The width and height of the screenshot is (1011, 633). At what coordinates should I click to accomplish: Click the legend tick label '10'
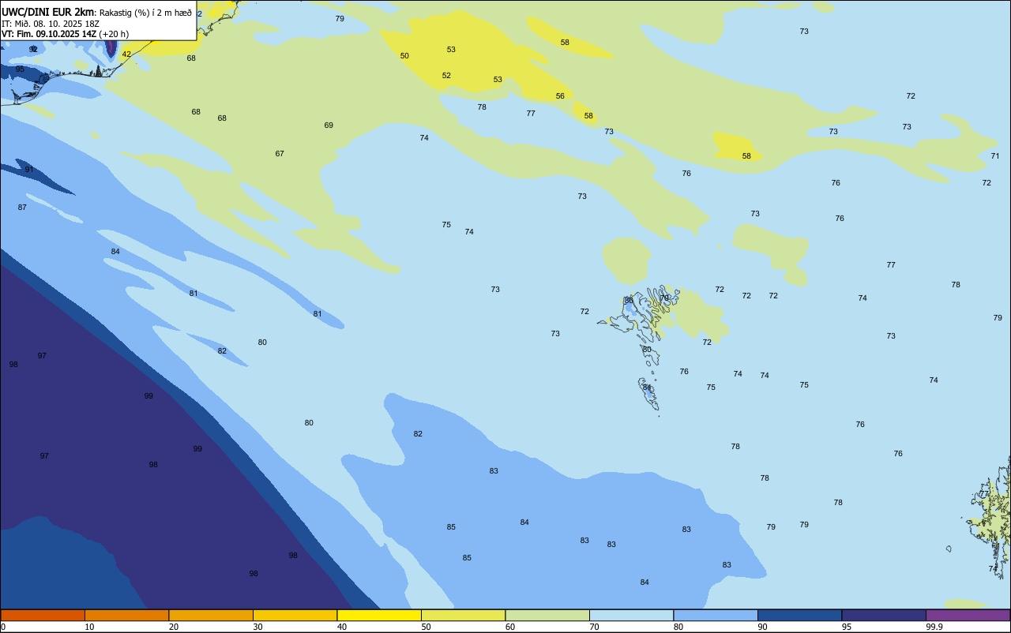89,627
